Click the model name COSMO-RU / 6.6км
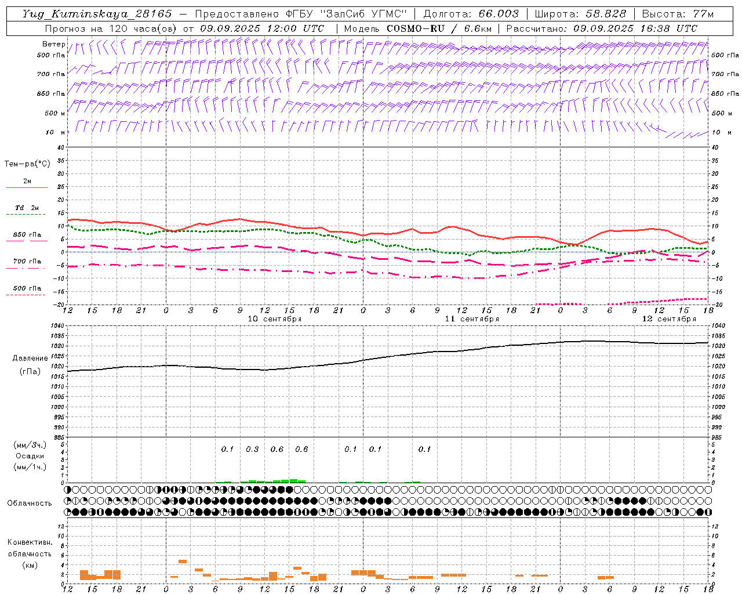Screen dimensions: 742x594 pos(439,28)
